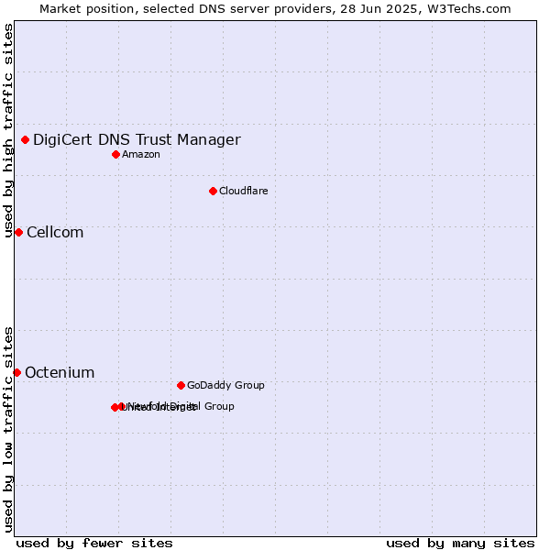Screen dimensions: 550x550
Task: Click the 'used by many sites' axis label
Action: [x=460, y=544]
